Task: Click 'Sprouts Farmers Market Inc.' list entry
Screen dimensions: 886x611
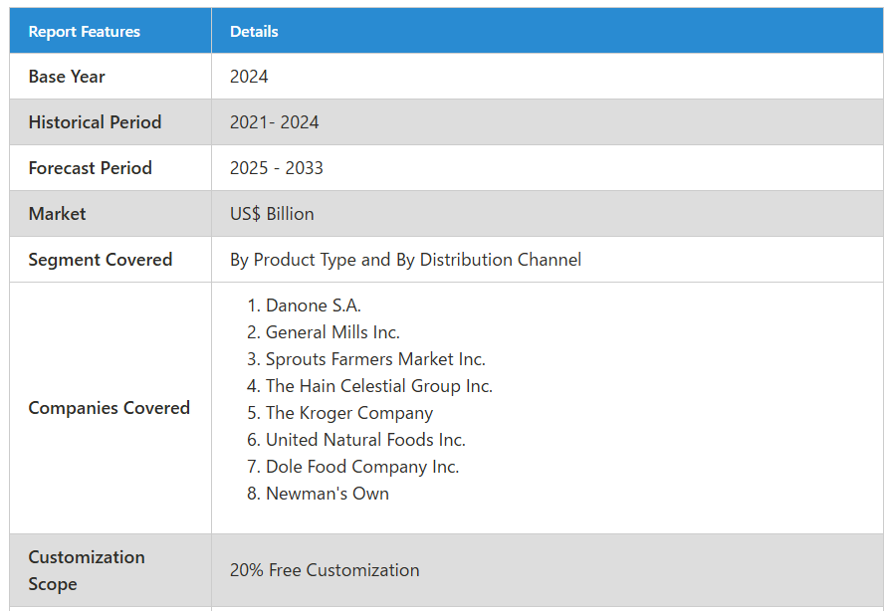Action: tap(375, 359)
